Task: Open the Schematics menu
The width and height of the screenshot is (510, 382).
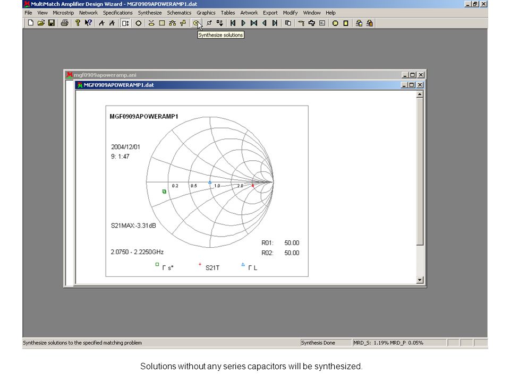Action: click(x=179, y=13)
